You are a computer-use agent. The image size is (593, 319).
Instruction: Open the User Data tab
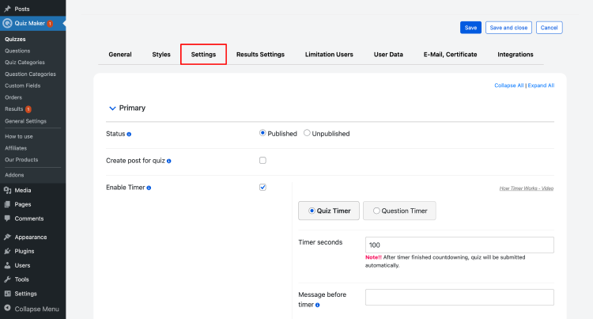pos(388,55)
